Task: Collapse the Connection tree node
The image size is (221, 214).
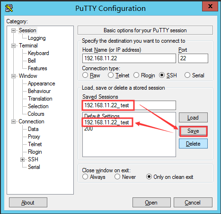Action: click(x=14, y=121)
